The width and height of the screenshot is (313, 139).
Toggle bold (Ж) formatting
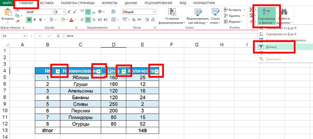tap(29, 19)
